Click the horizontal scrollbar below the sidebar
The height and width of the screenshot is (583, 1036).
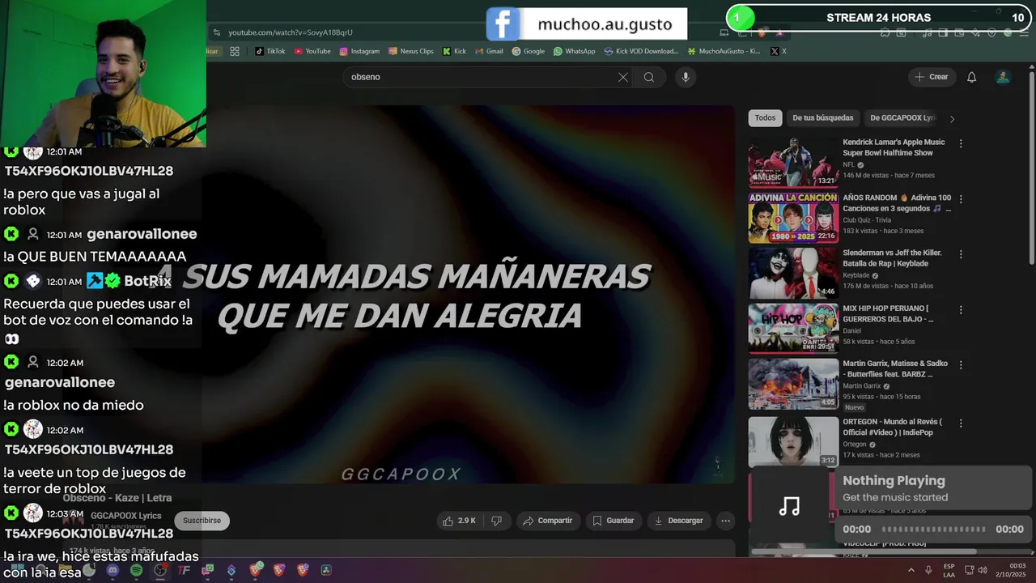[x=864, y=552]
